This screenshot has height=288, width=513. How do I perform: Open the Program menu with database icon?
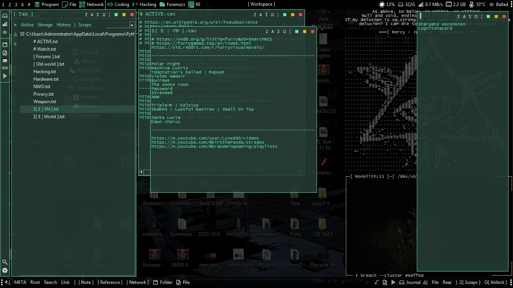point(47,4)
